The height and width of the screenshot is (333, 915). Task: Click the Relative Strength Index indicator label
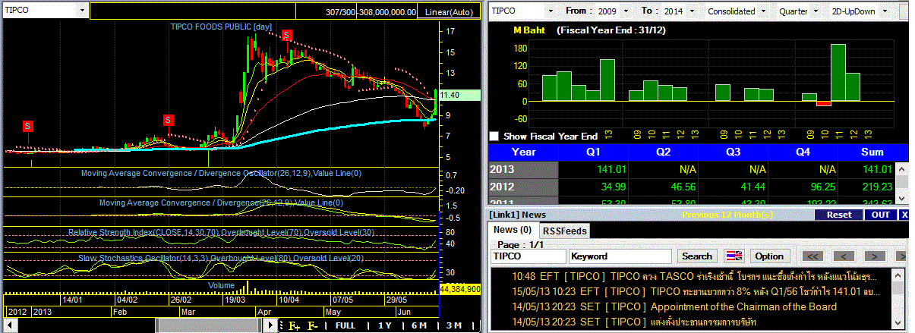(220, 232)
